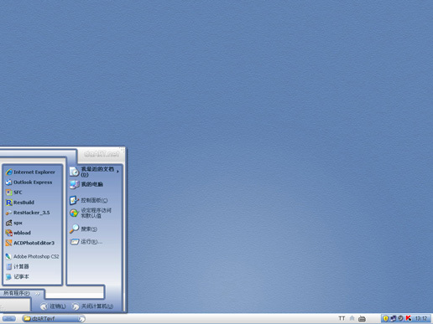Screen dimensions: 433x324
Task: Open the 搜索 search entry
Action: [x=83, y=229]
